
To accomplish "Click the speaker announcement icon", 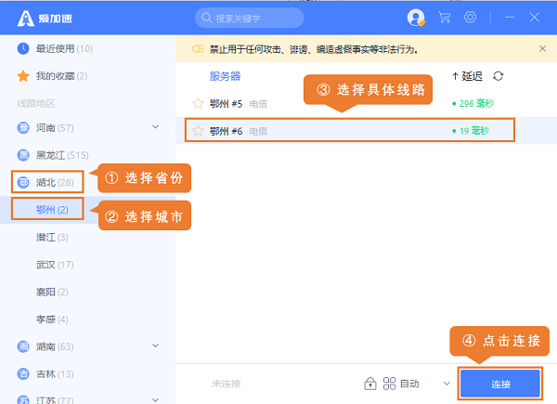I will coord(198,48).
